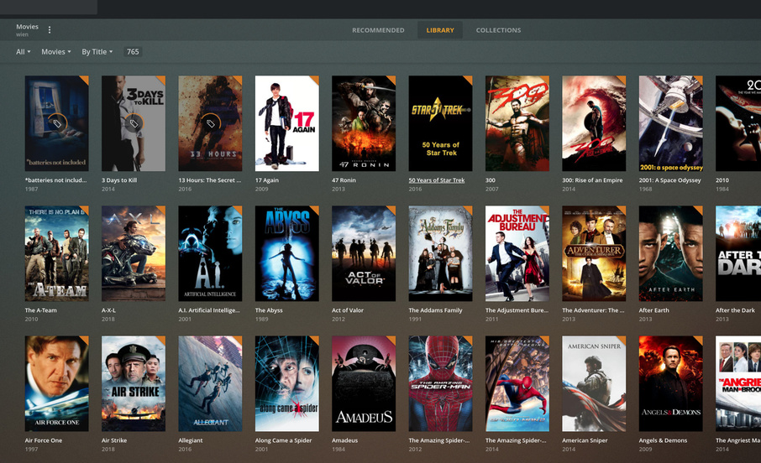Screen dimensions: 761x463
Task: Click the 'Amadeus' title text
Action: pyautogui.click(x=344, y=440)
